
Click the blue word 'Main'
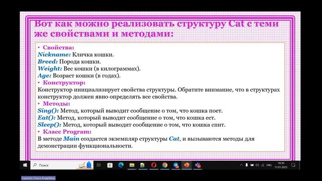point(71,139)
